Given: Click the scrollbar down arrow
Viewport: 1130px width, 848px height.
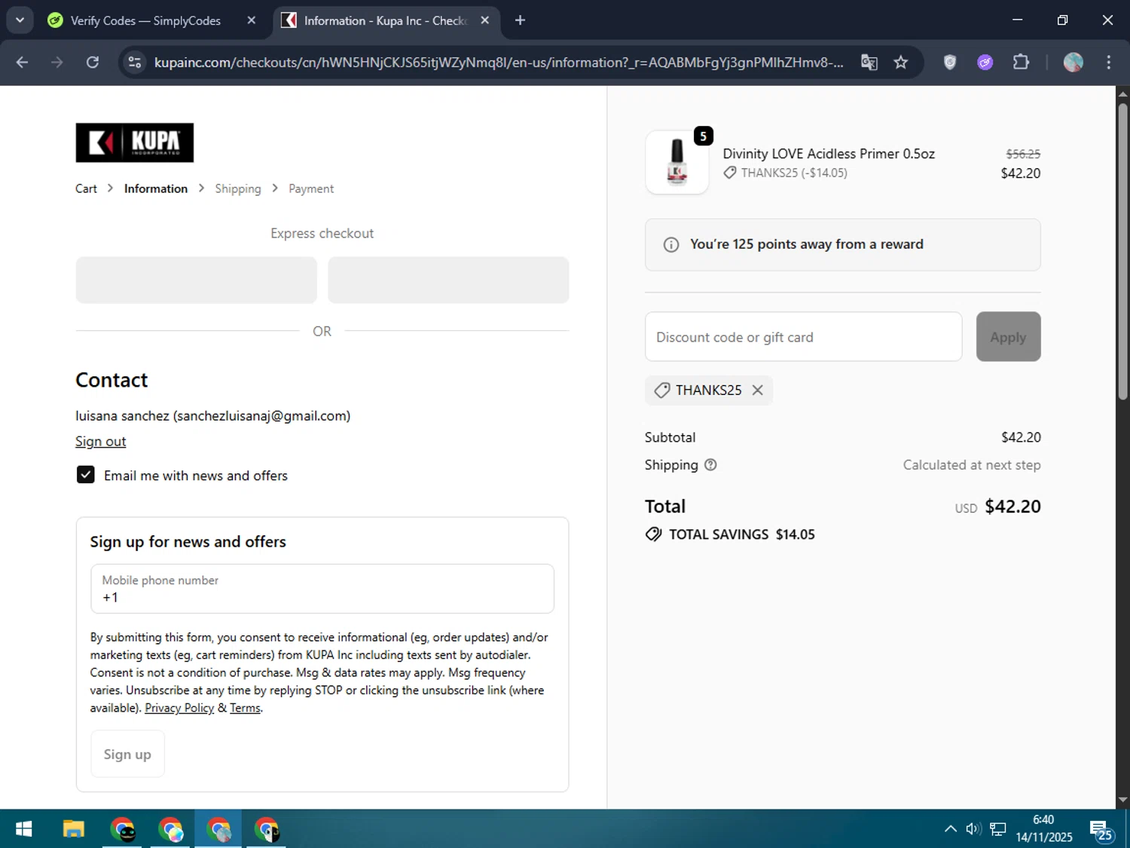Looking at the screenshot, I should click(1122, 800).
